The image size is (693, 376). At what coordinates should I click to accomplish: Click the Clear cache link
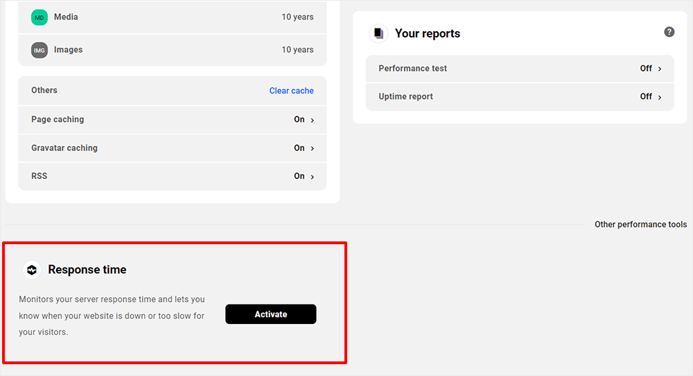292,91
